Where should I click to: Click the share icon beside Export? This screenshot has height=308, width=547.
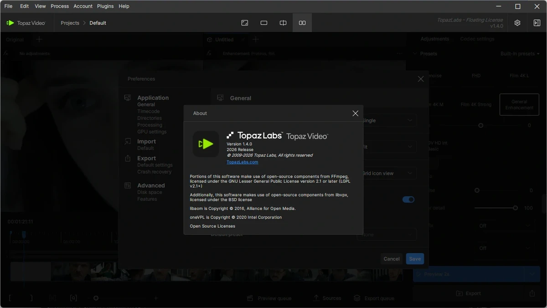tap(532, 293)
